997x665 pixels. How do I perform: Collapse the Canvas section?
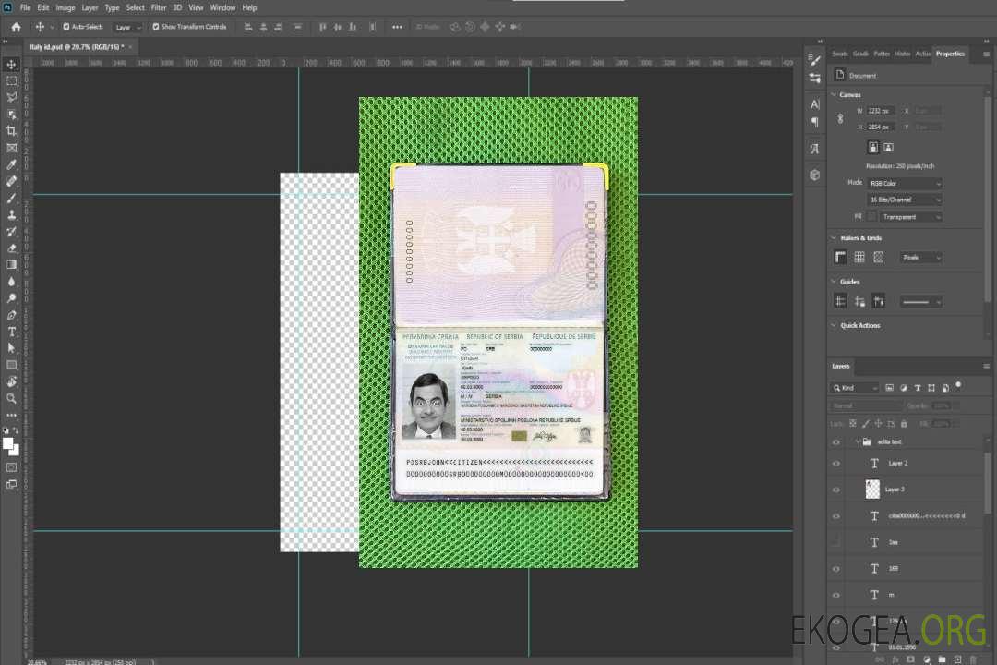click(834, 95)
